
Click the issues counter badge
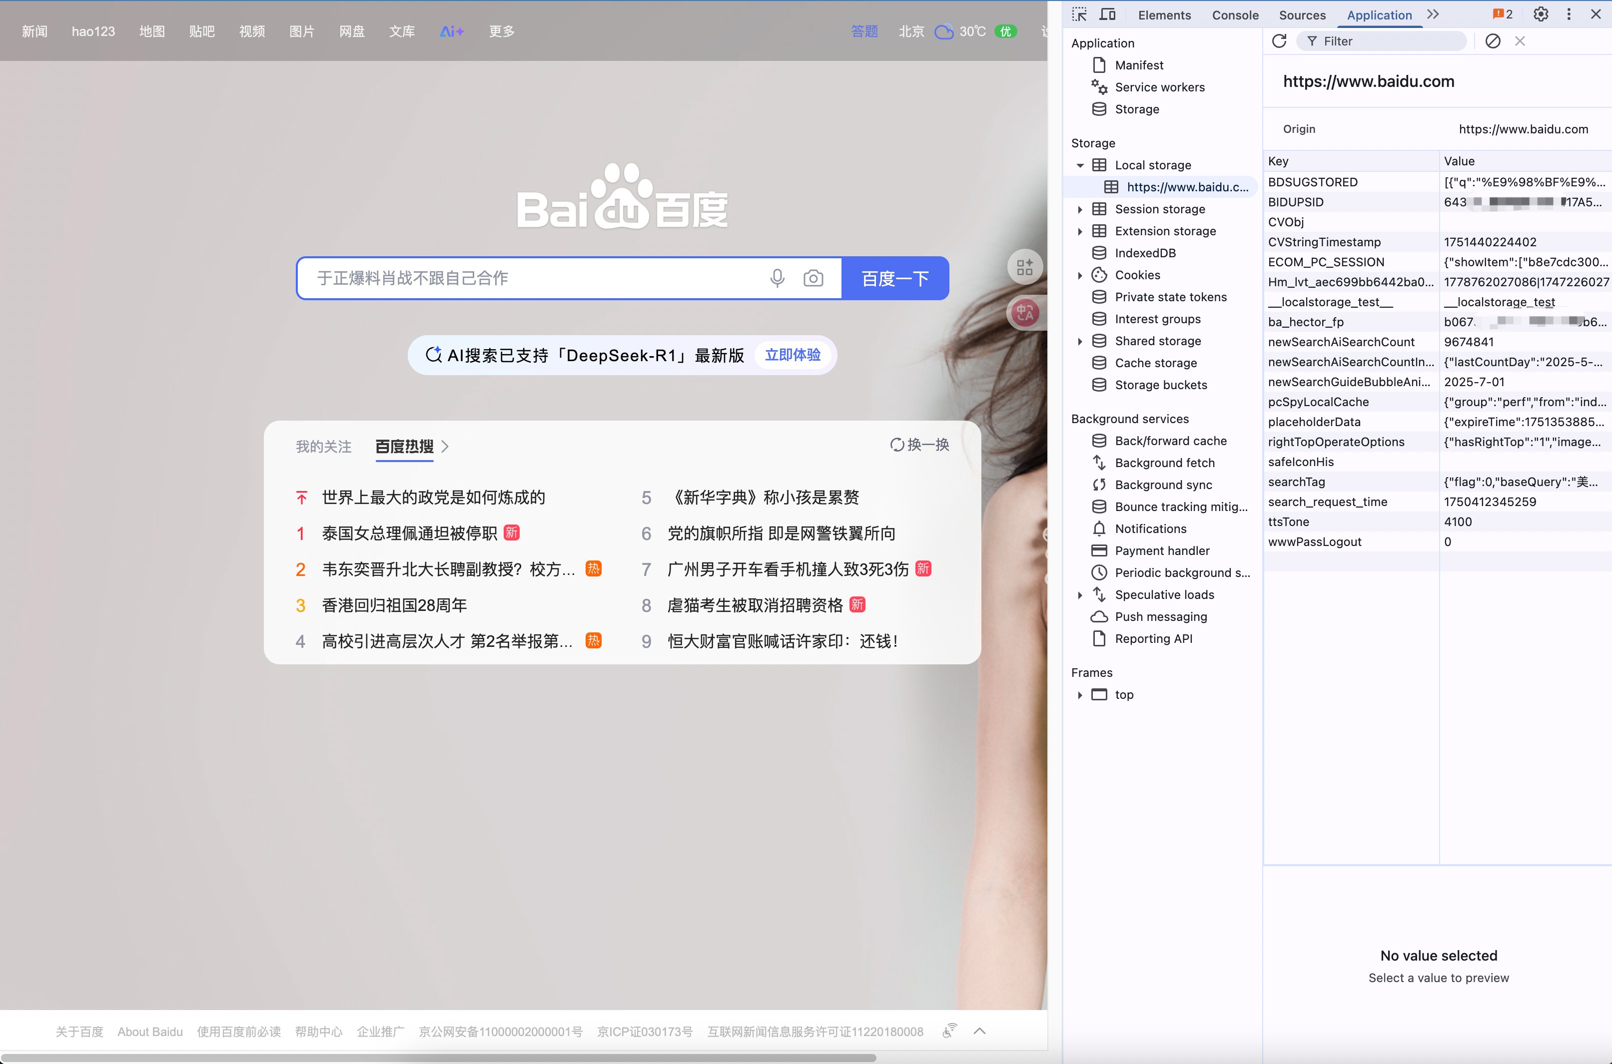point(1502,14)
